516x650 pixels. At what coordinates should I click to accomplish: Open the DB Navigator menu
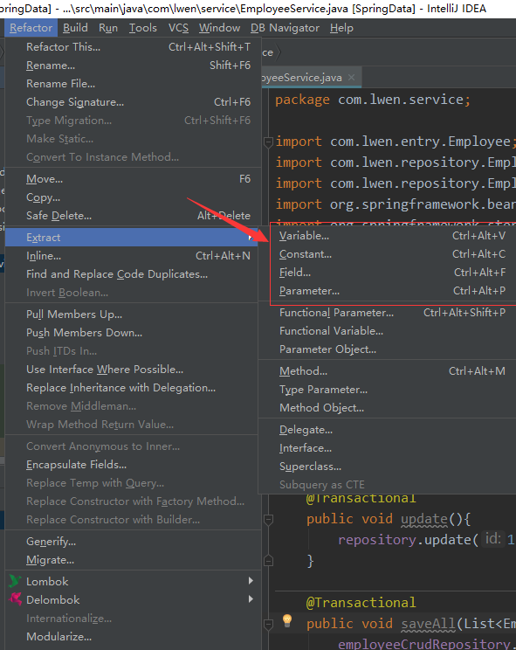click(x=285, y=28)
